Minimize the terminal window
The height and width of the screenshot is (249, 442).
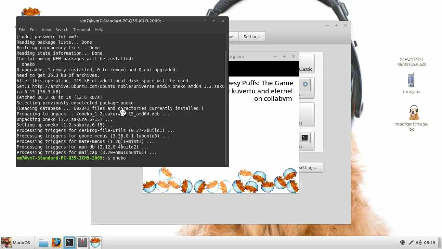[205, 21]
